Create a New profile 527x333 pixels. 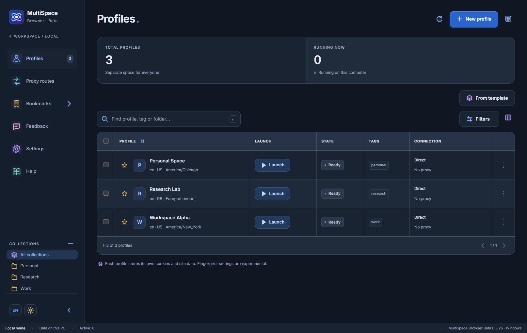(474, 19)
